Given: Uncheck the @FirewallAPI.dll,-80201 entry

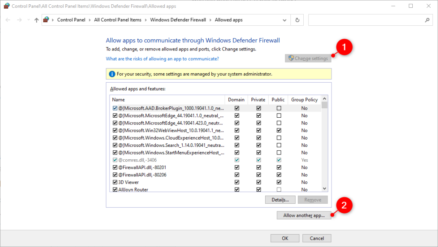Looking at the screenshot, I should [115, 167].
